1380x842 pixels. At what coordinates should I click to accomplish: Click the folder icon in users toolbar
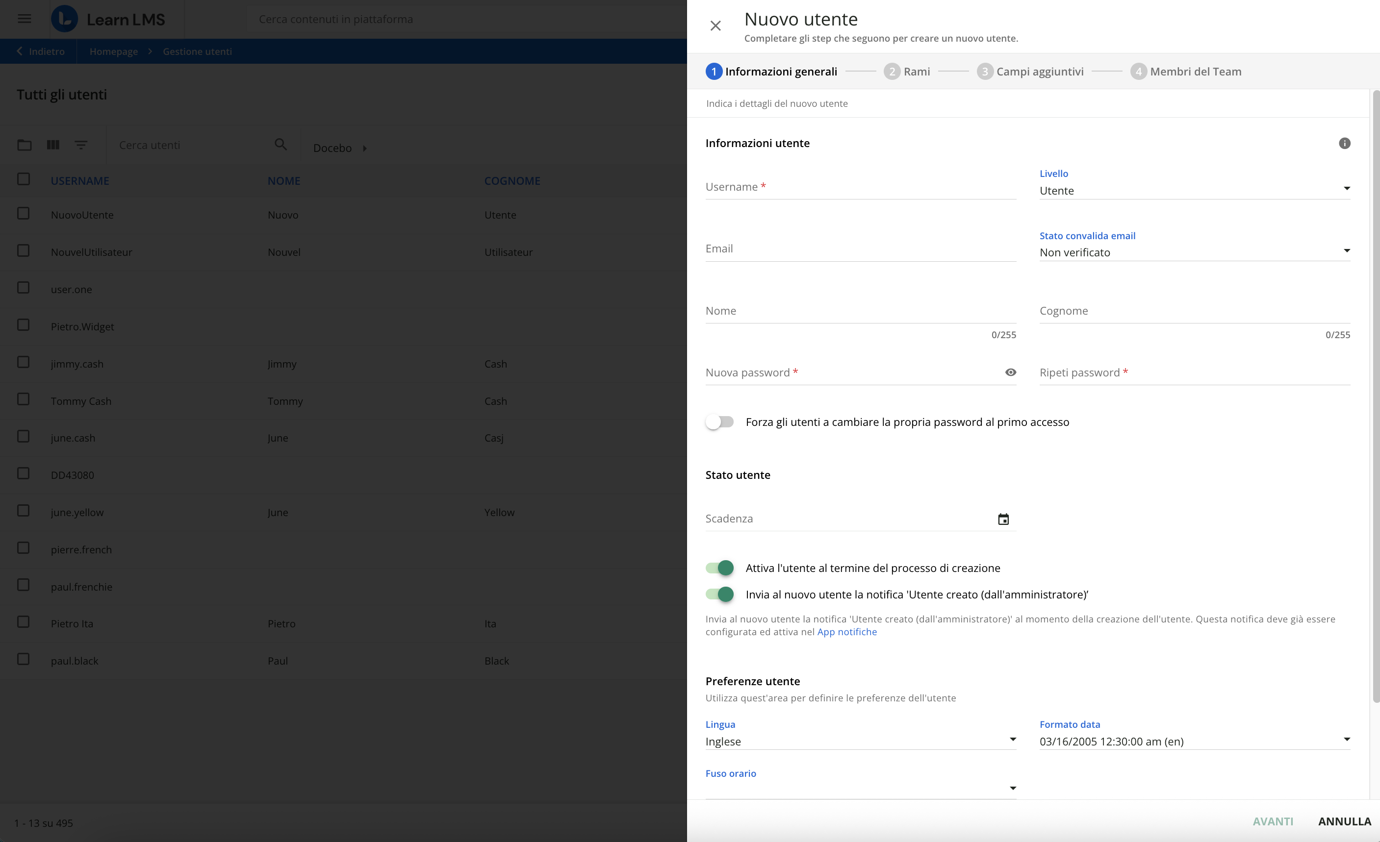(x=24, y=145)
